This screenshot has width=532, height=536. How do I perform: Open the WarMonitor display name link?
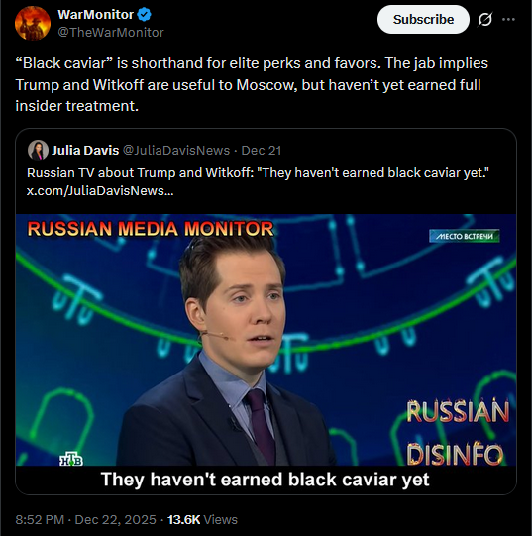[x=95, y=14]
